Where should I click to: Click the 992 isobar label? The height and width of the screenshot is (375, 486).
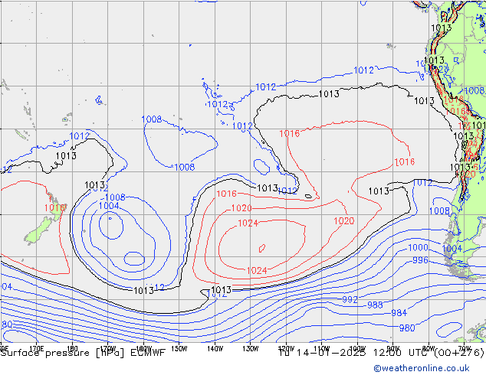click(350, 299)
